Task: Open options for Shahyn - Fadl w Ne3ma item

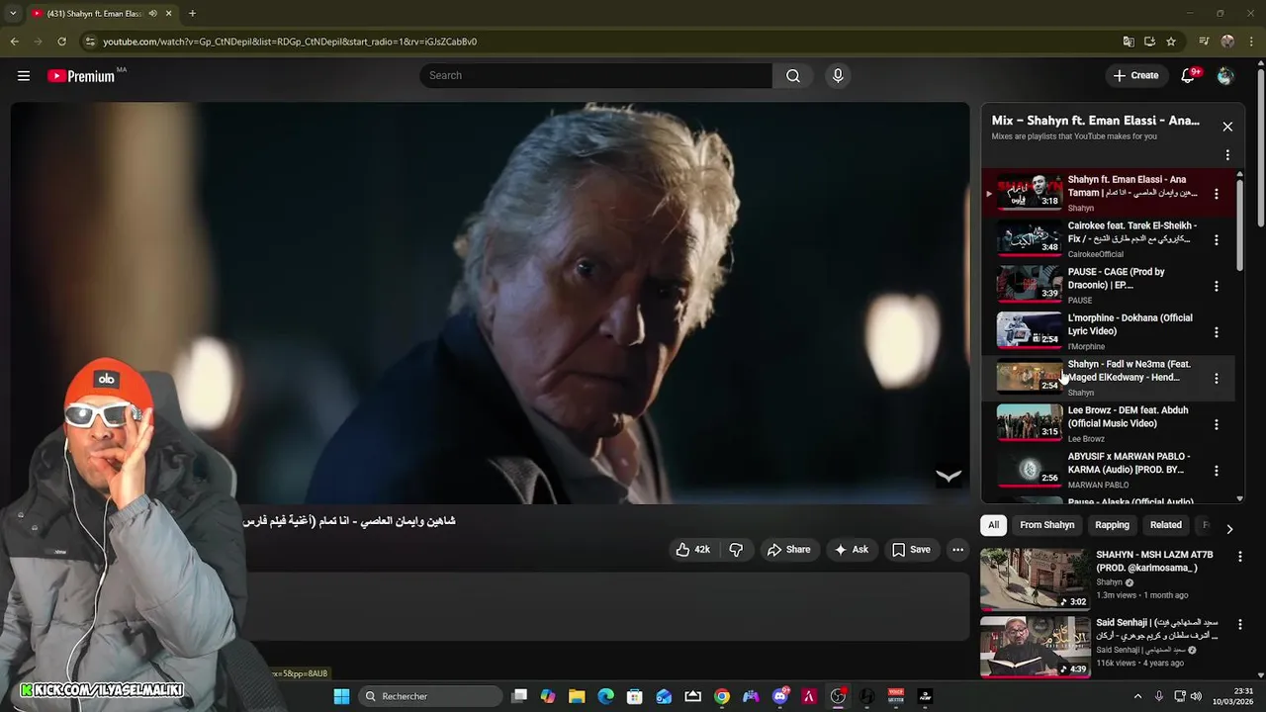Action: point(1217,379)
